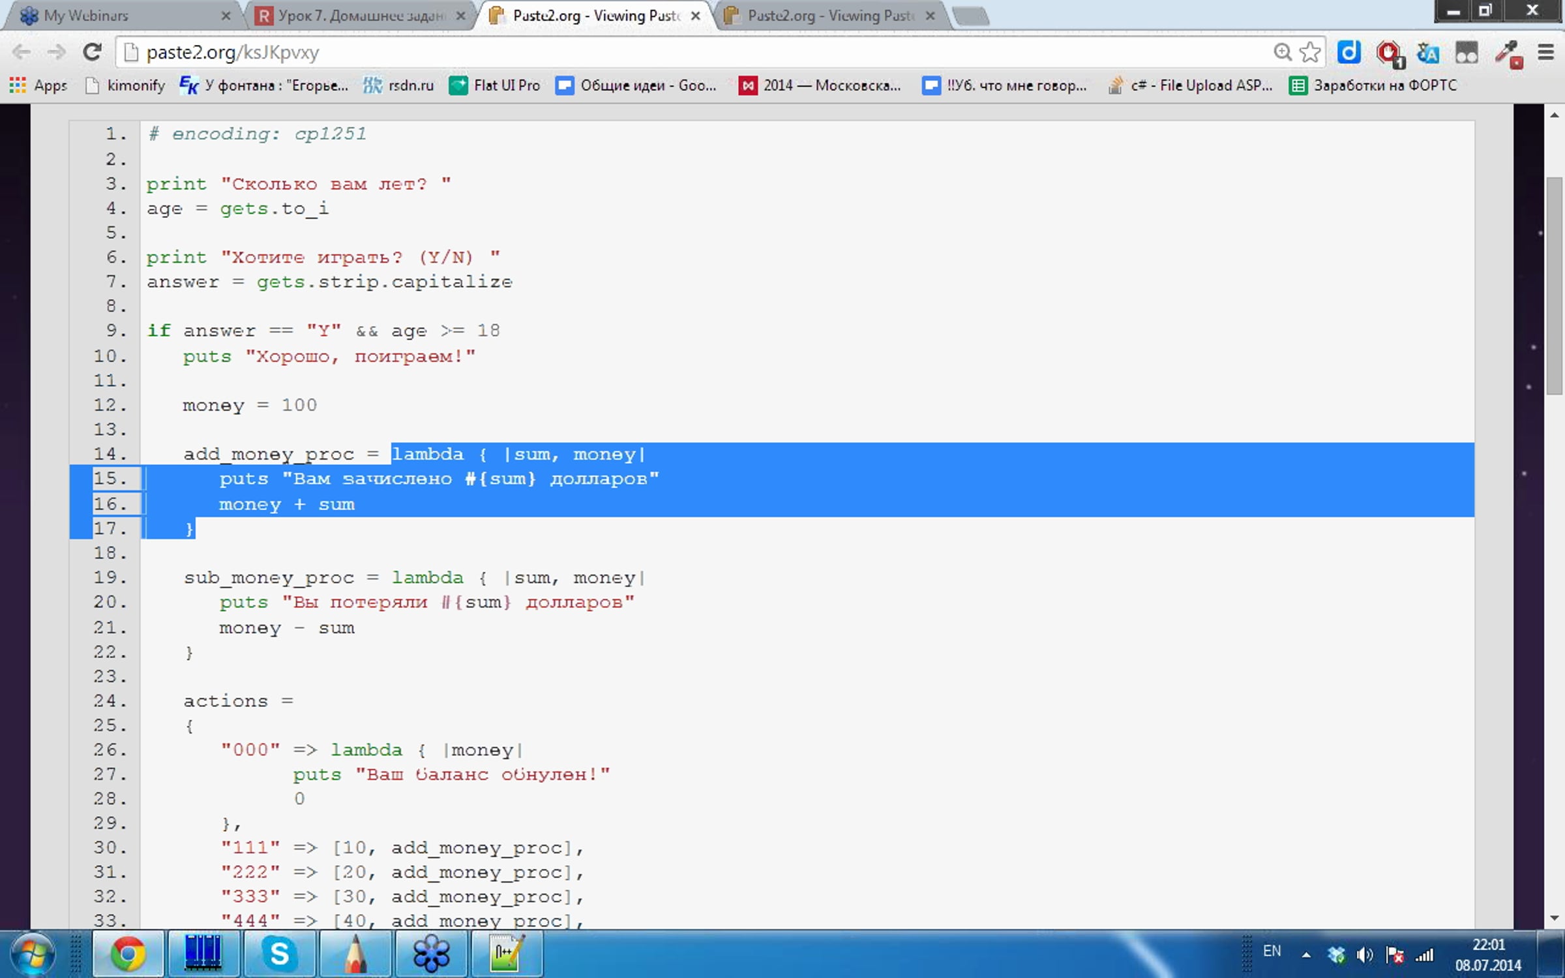This screenshot has width=1565, height=978.
Task: Open the blue bookshelf taskbar application
Action: pyautogui.click(x=203, y=955)
